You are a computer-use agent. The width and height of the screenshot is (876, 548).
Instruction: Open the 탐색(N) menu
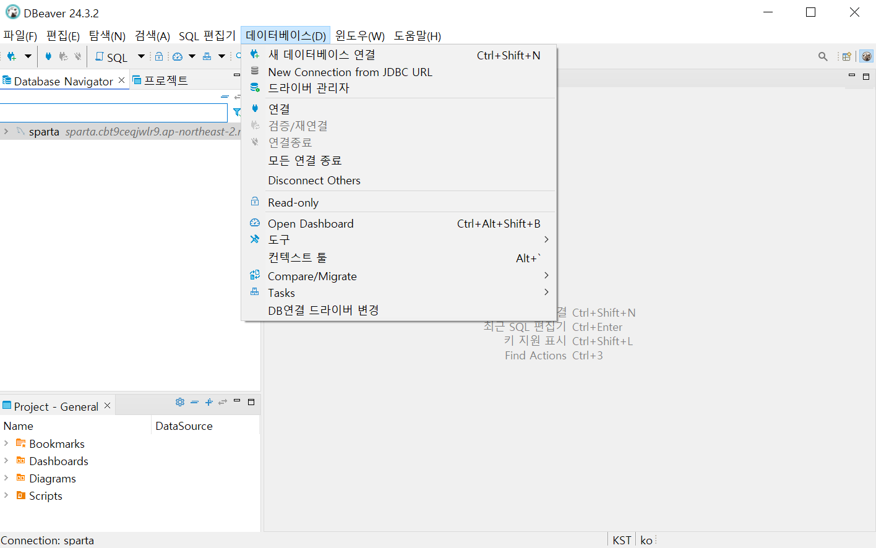click(107, 36)
